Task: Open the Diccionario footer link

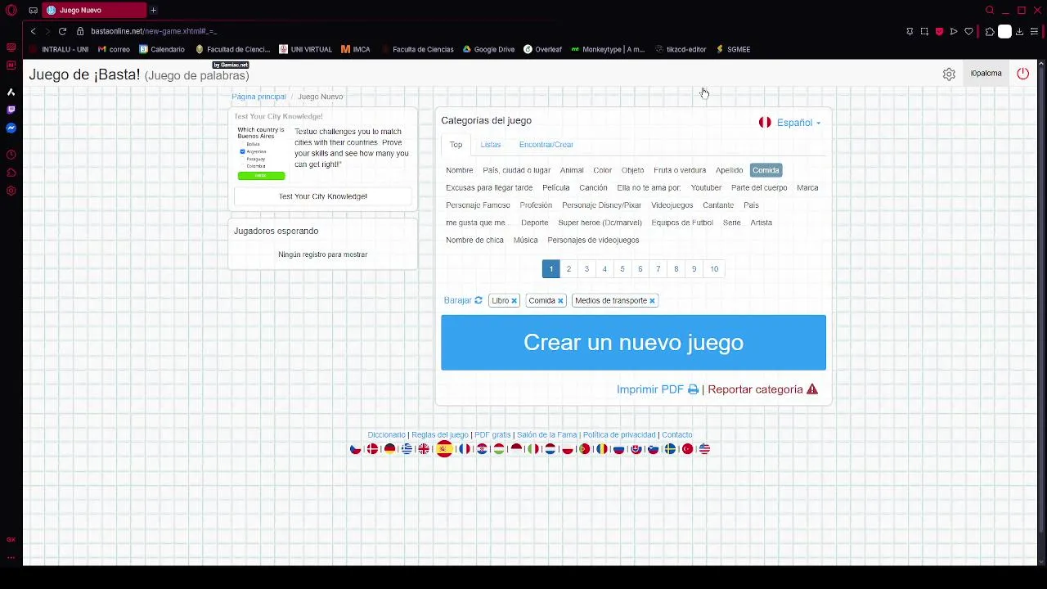Action: [x=386, y=435]
